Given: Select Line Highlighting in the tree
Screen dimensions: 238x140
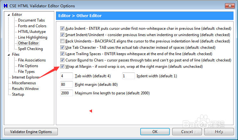Looking at the screenshot, I should (32, 37).
